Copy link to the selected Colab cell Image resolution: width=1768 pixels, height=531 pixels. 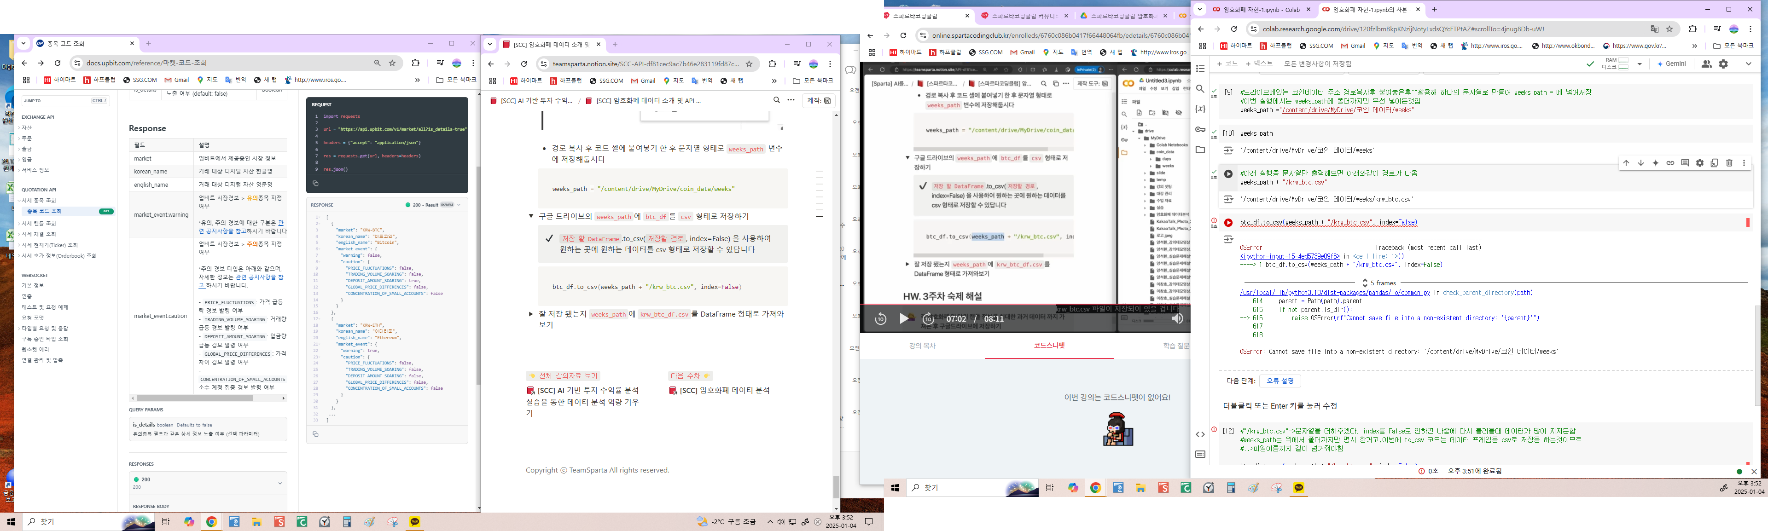[1670, 162]
